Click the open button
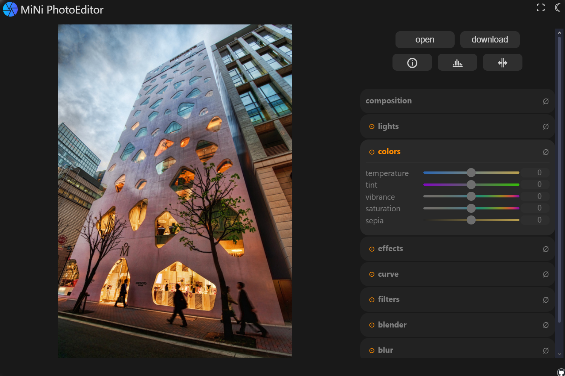This screenshot has height=376, width=565. [425, 39]
